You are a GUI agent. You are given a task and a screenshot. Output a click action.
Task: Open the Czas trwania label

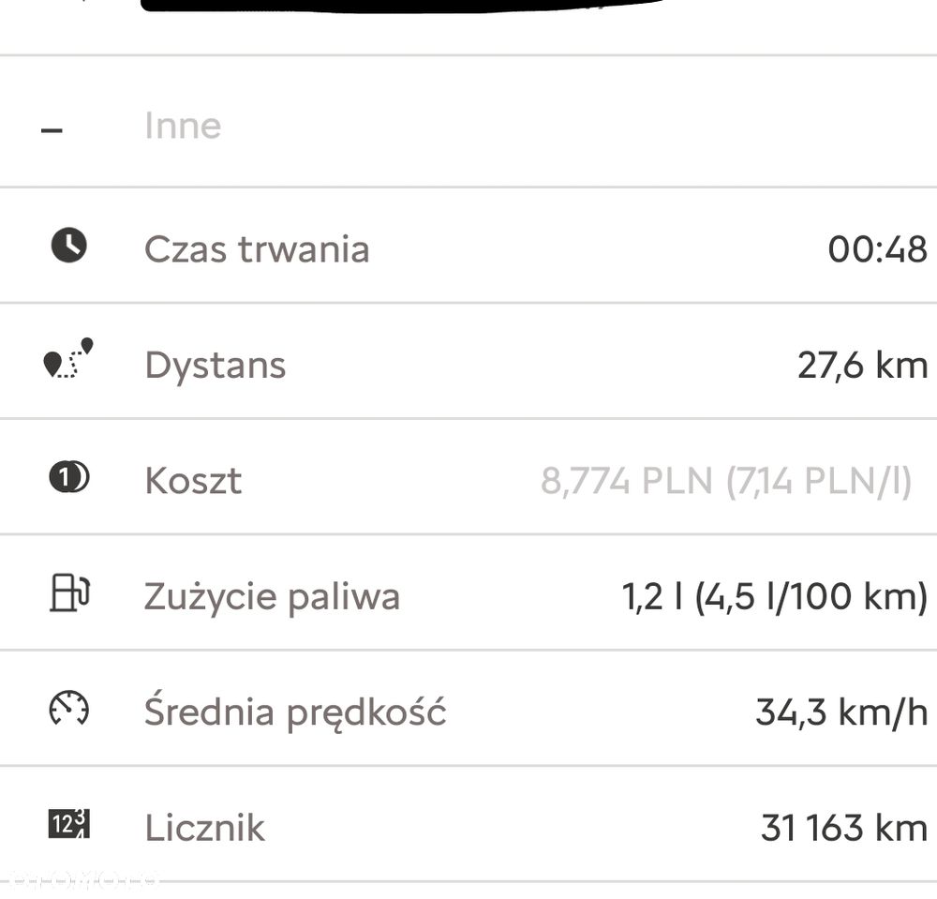click(257, 249)
